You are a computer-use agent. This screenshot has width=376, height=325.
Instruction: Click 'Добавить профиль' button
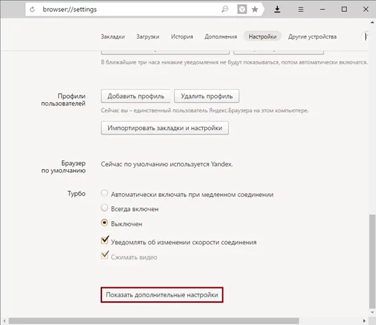[x=136, y=96]
